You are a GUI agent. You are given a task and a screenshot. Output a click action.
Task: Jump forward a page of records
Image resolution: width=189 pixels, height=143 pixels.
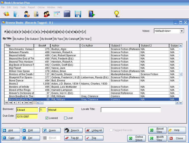pyautogui.click(x=26, y=103)
